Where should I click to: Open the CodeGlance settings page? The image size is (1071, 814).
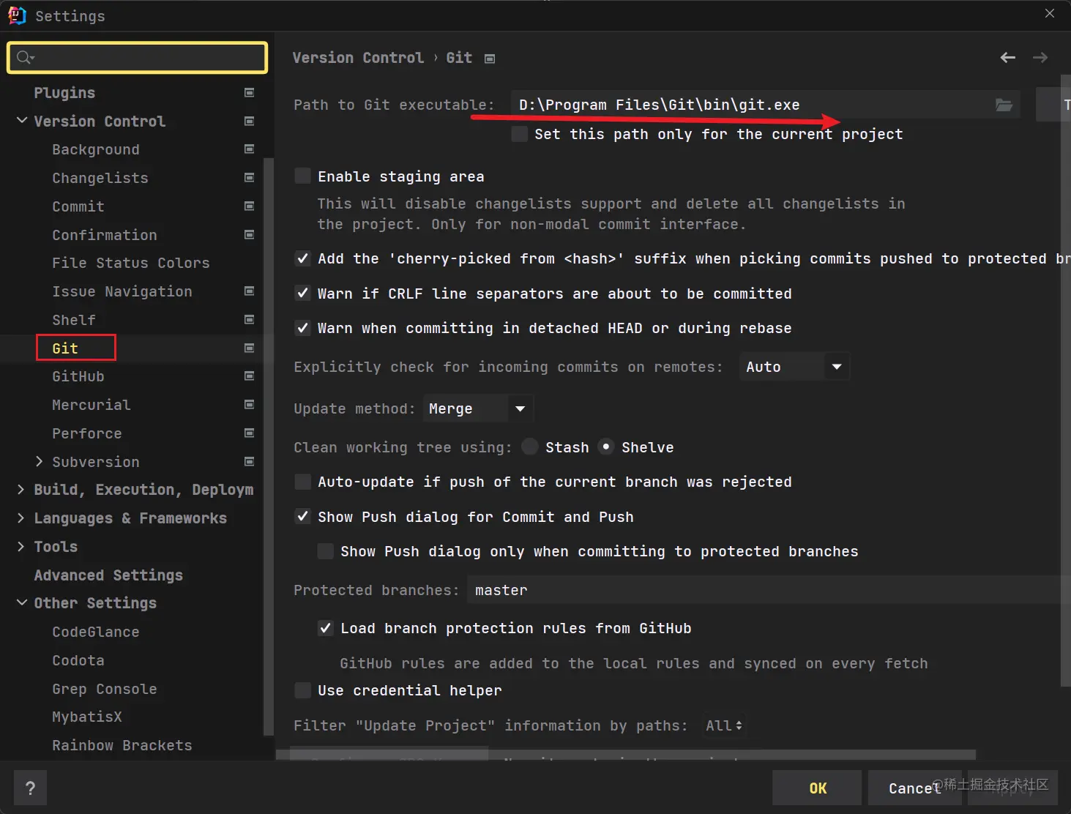[96, 632]
